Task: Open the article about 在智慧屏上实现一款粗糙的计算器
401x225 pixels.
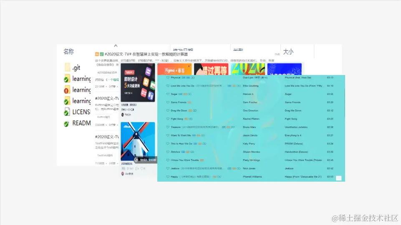Action: 146,54
